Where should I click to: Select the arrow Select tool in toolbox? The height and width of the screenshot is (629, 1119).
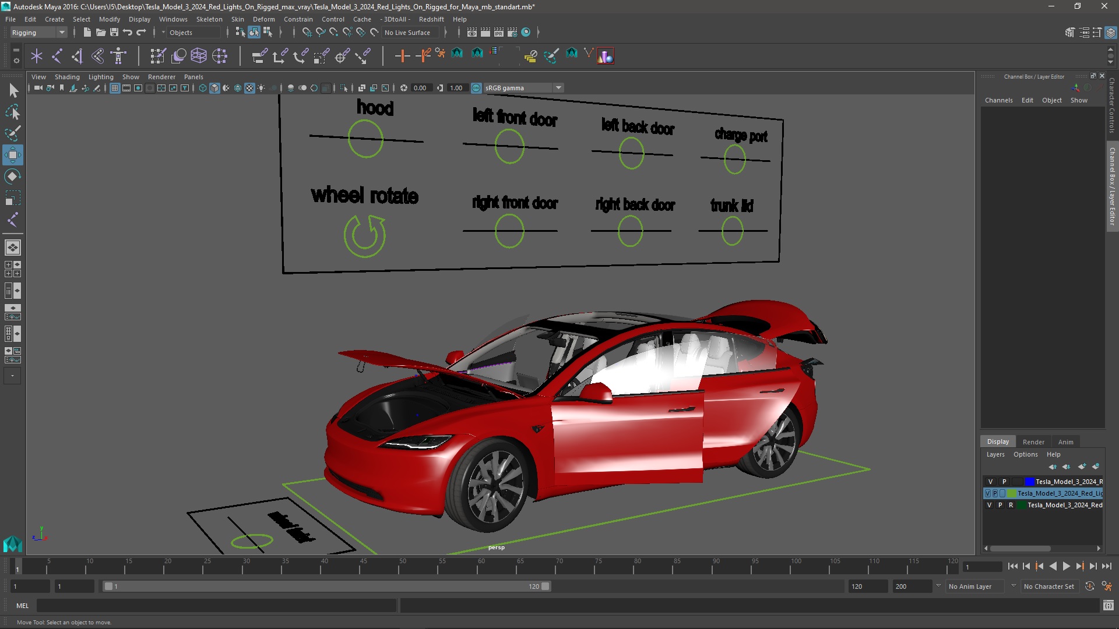pos(13,90)
